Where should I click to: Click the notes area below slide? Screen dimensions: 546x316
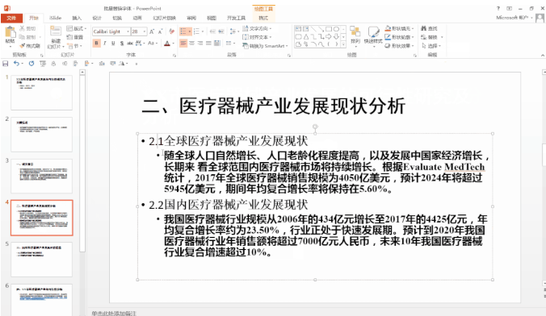pos(114,314)
